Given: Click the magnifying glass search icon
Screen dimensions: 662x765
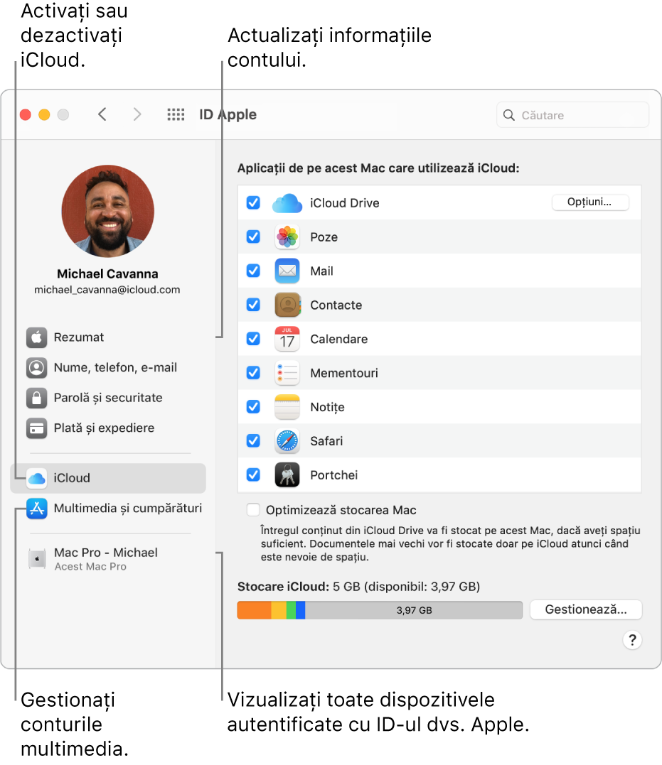Looking at the screenshot, I should [508, 115].
